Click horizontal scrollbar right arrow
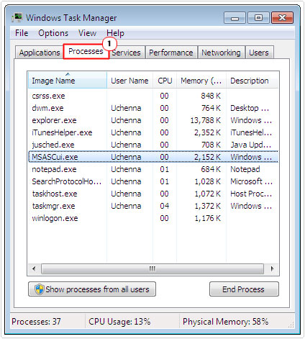Viewport: 305px width, 339px height. click(272, 268)
